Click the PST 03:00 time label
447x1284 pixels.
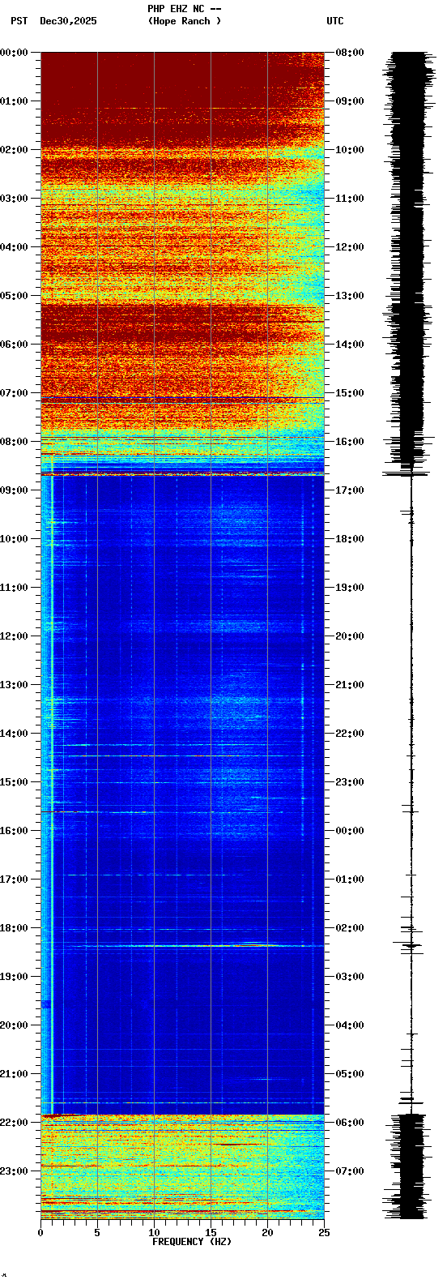point(15,199)
